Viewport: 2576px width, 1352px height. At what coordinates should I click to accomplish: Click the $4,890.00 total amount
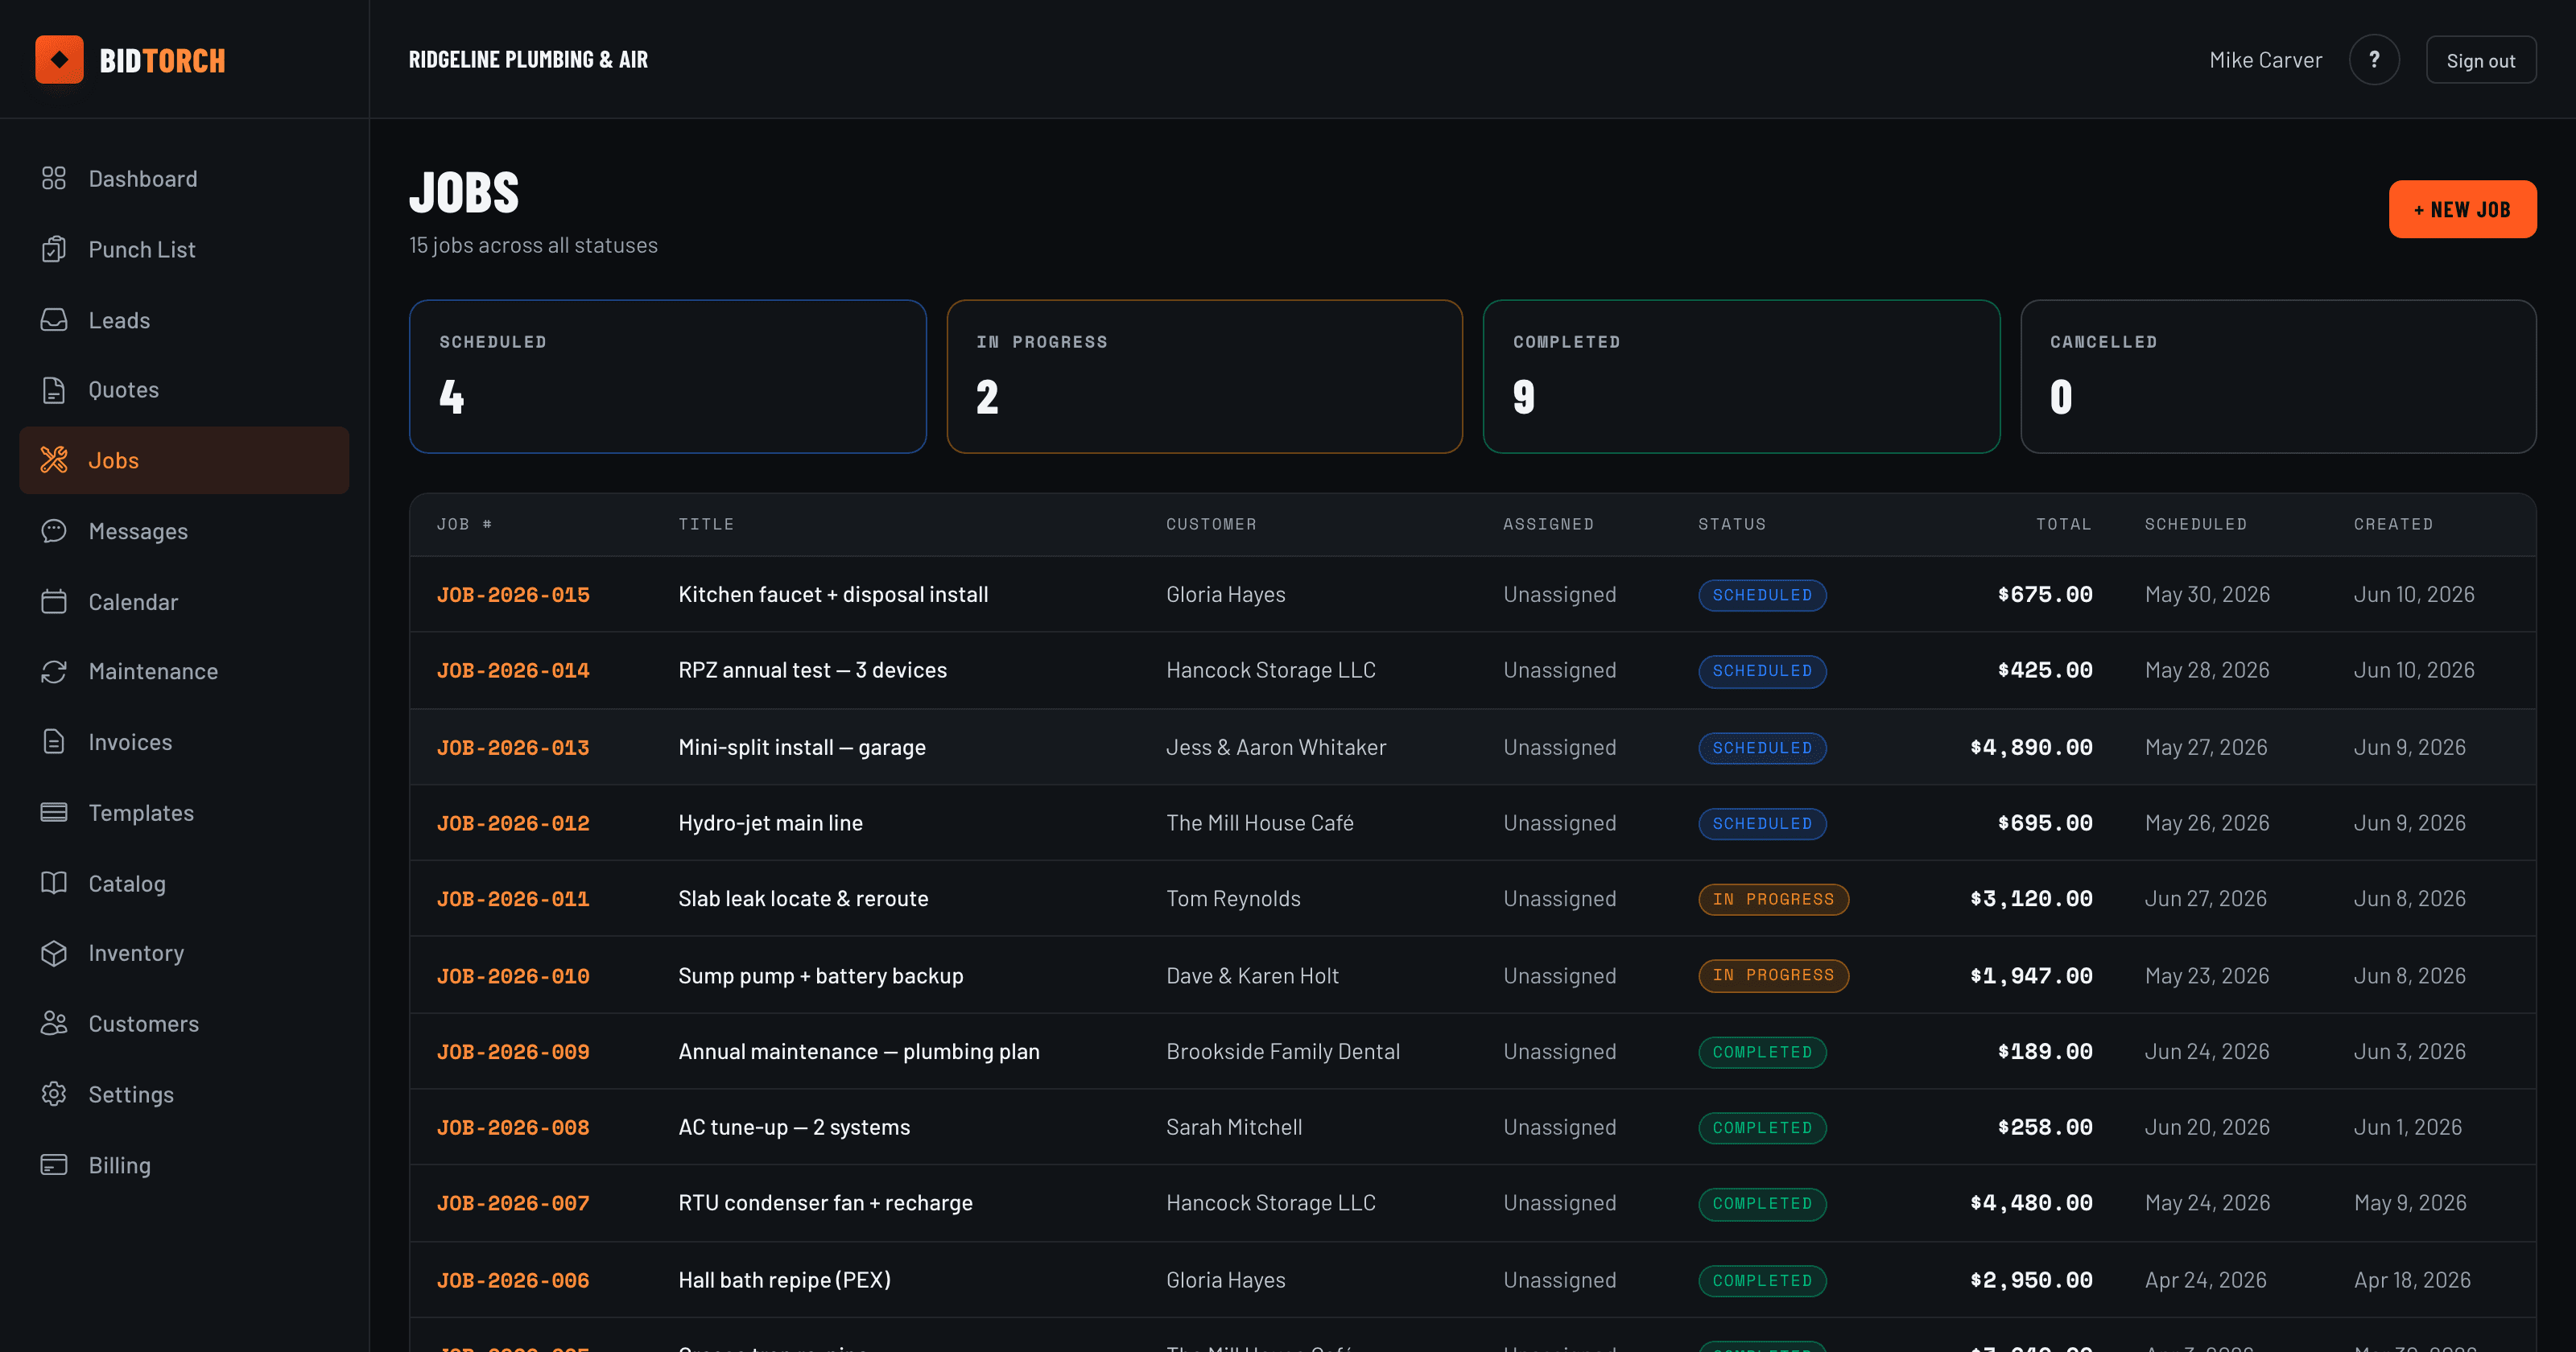pos(2031,747)
